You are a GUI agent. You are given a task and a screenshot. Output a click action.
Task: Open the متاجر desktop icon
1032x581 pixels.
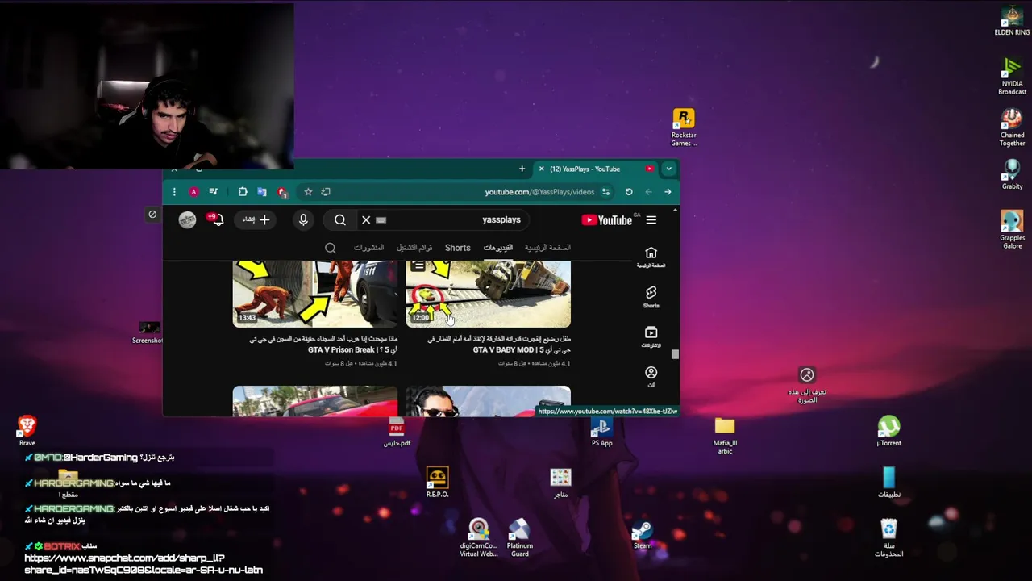coord(560,483)
